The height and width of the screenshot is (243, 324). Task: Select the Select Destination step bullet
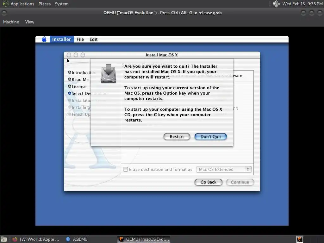pos(70,93)
